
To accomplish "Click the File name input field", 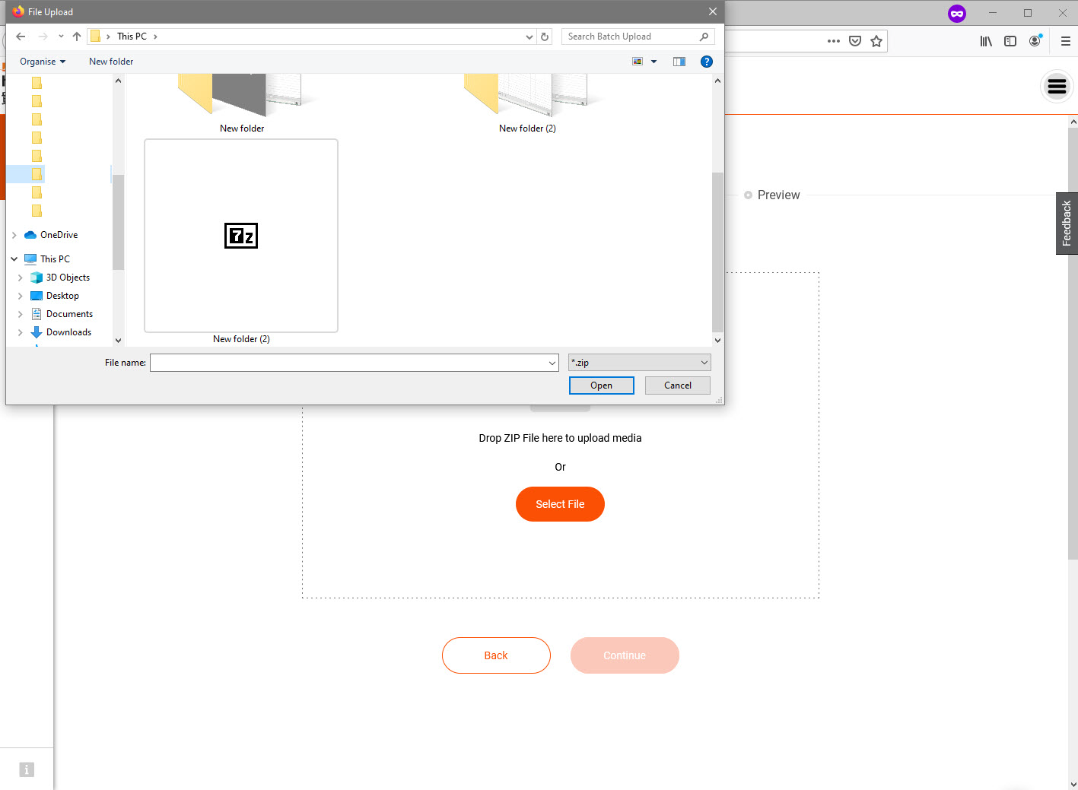I will 354,363.
